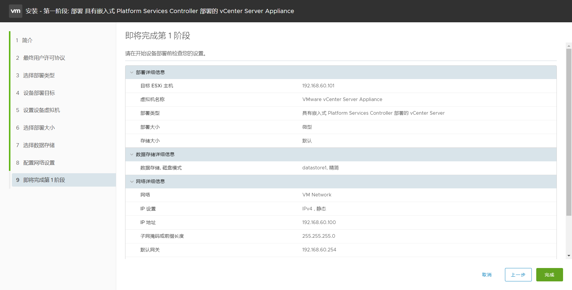The image size is (572, 290).
Task: Click the IP 地址 label
Action: point(148,222)
